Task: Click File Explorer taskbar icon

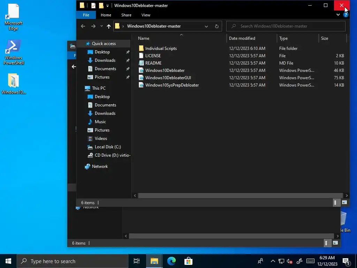Action: pyautogui.click(x=154, y=261)
